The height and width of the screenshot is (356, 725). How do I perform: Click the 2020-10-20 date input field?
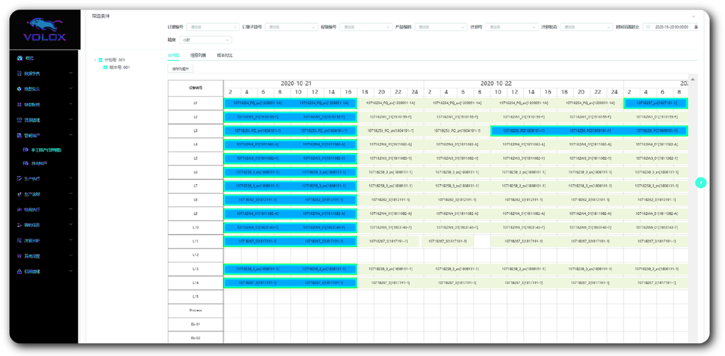pyautogui.click(x=669, y=27)
